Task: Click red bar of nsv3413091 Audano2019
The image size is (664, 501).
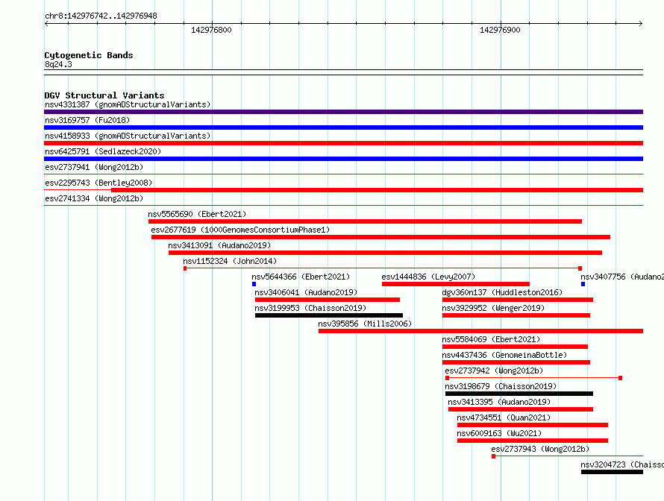Action: pyautogui.click(x=386, y=253)
